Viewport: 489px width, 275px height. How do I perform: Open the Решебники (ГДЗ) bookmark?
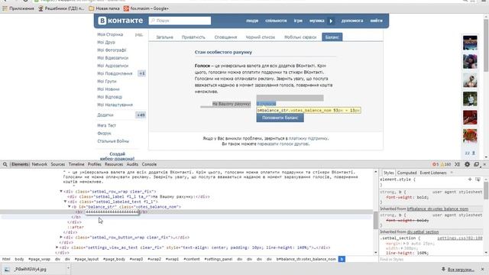[x=61, y=8]
